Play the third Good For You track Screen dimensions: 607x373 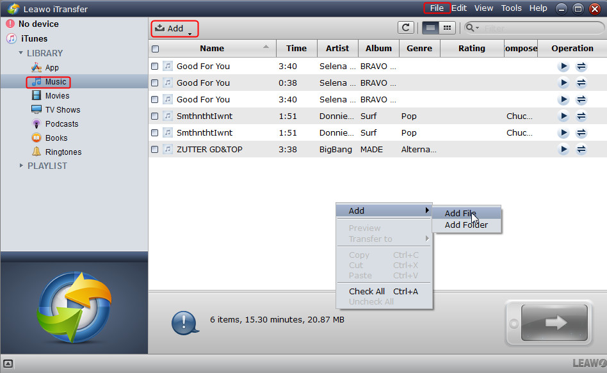coord(563,99)
